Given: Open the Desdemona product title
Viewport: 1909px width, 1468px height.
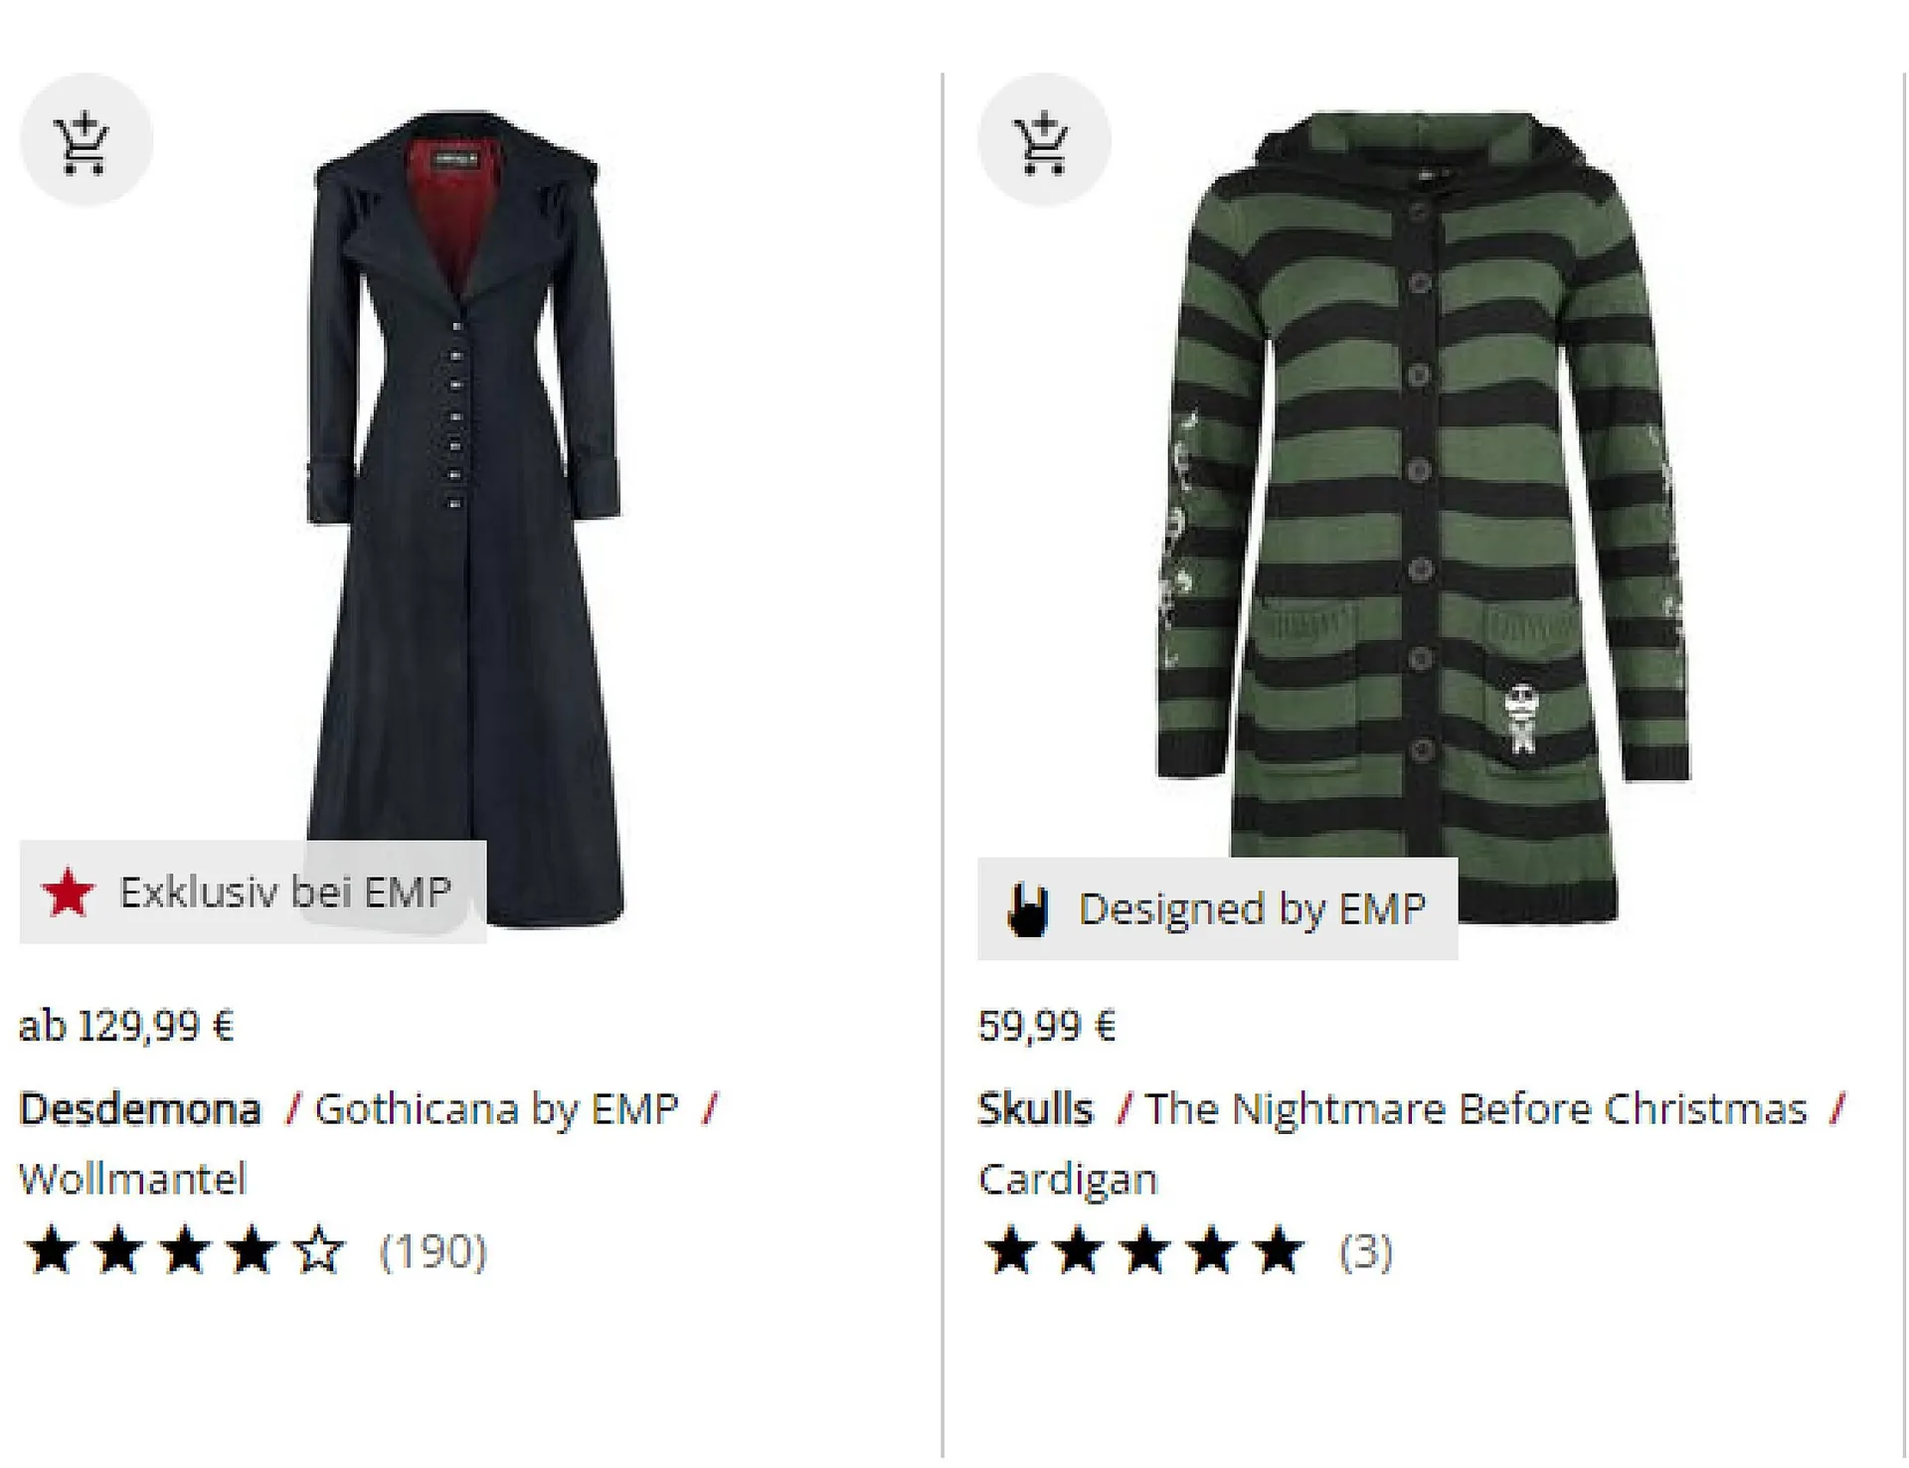Looking at the screenshot, I should (x=140, y=1108).
